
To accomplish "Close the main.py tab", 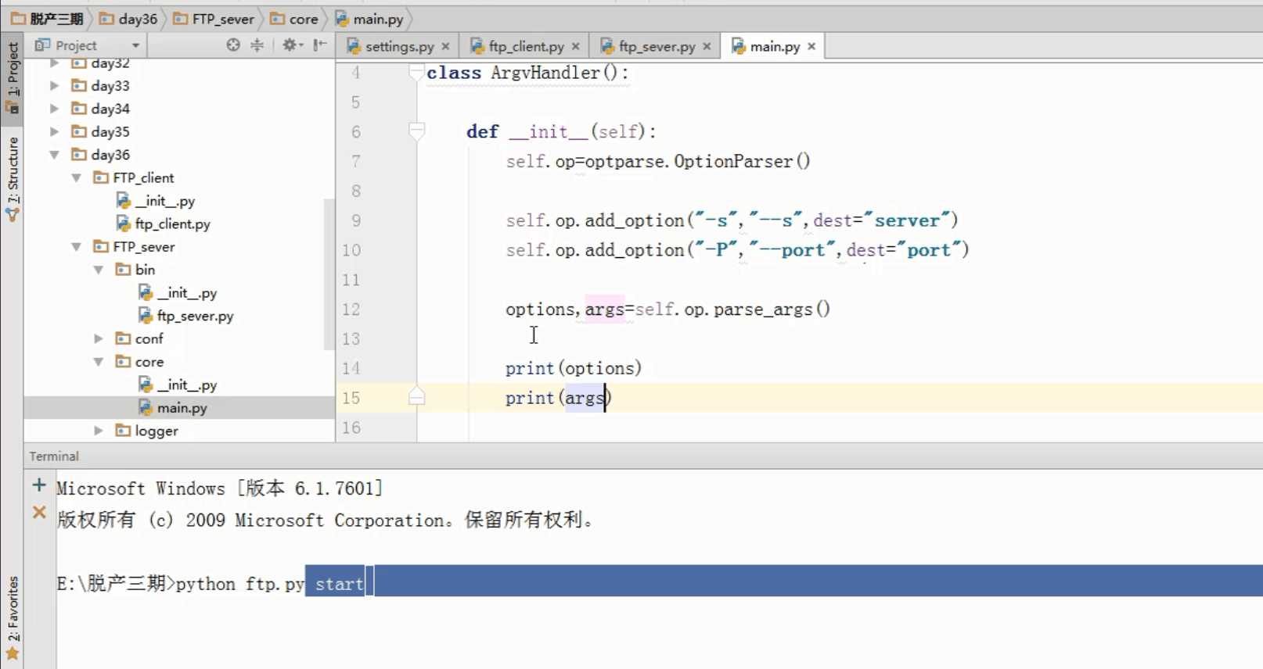I will coord(811,46).
